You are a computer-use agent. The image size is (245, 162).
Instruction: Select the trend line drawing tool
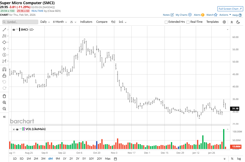pos(4,30)
